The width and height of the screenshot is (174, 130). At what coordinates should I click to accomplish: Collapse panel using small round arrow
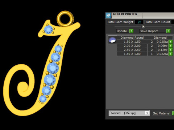(x=143, y=26)
